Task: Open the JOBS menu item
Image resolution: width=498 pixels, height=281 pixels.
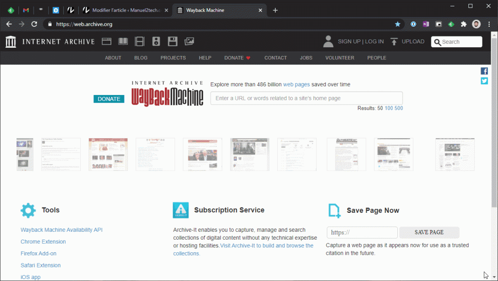Action: click(x=306, y=58)
